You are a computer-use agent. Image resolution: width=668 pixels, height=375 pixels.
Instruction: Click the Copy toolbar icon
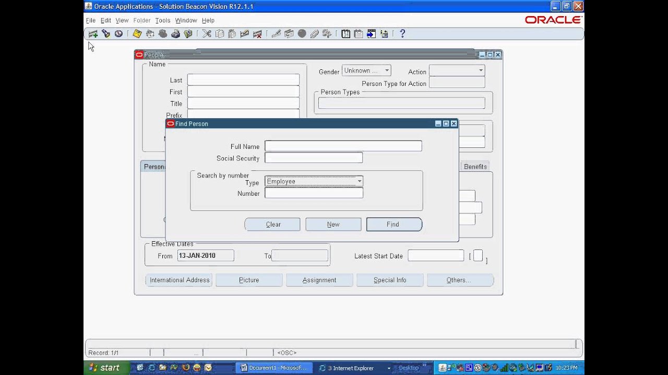[x=220, y=34]
